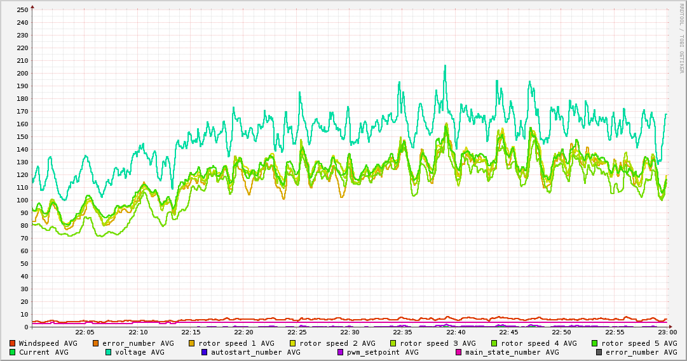Select the 22:50 time axis label
Image resolution: width=687 pixels, height=361 pixels.
pos(562,332)
